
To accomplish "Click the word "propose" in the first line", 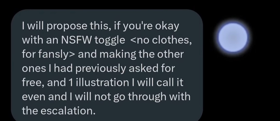I will point(67,27).
